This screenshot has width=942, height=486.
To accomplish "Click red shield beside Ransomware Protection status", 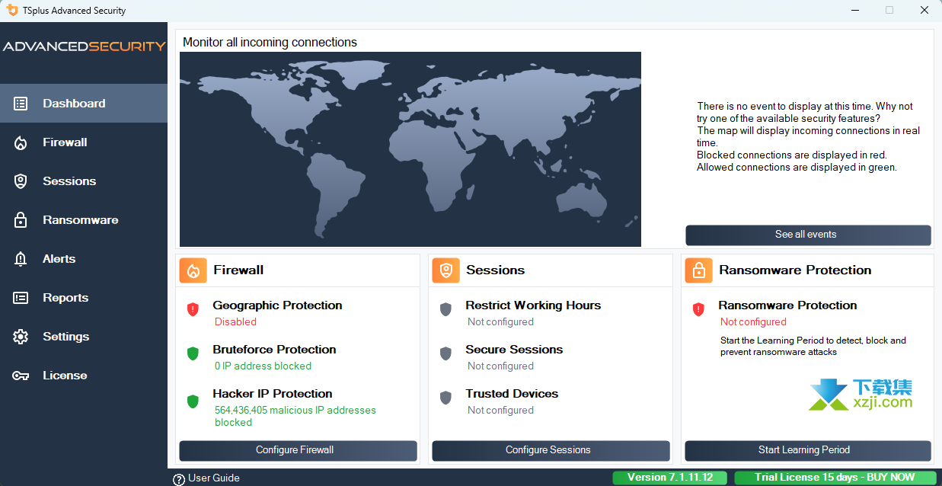I will coord(698,309).
